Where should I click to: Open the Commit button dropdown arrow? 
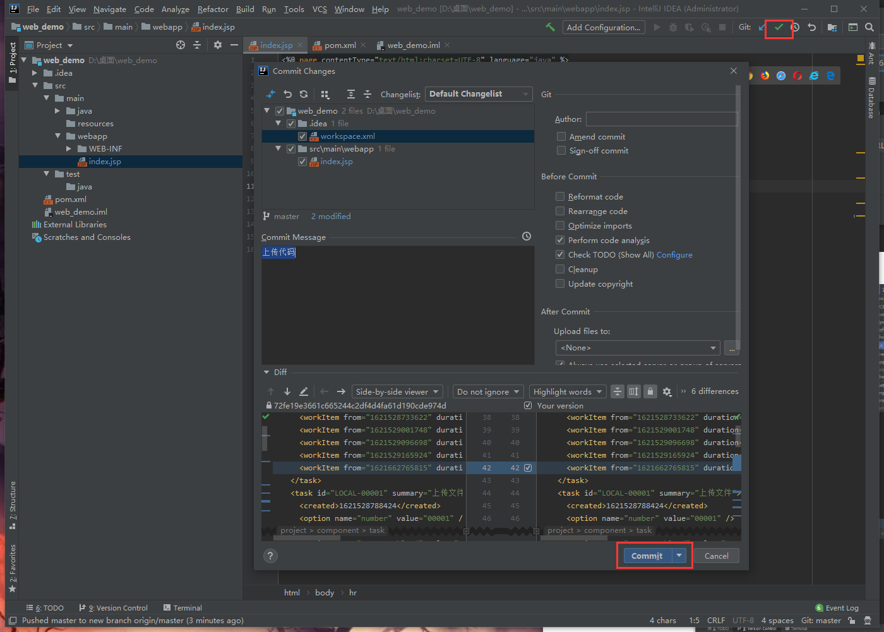(679, 556)
